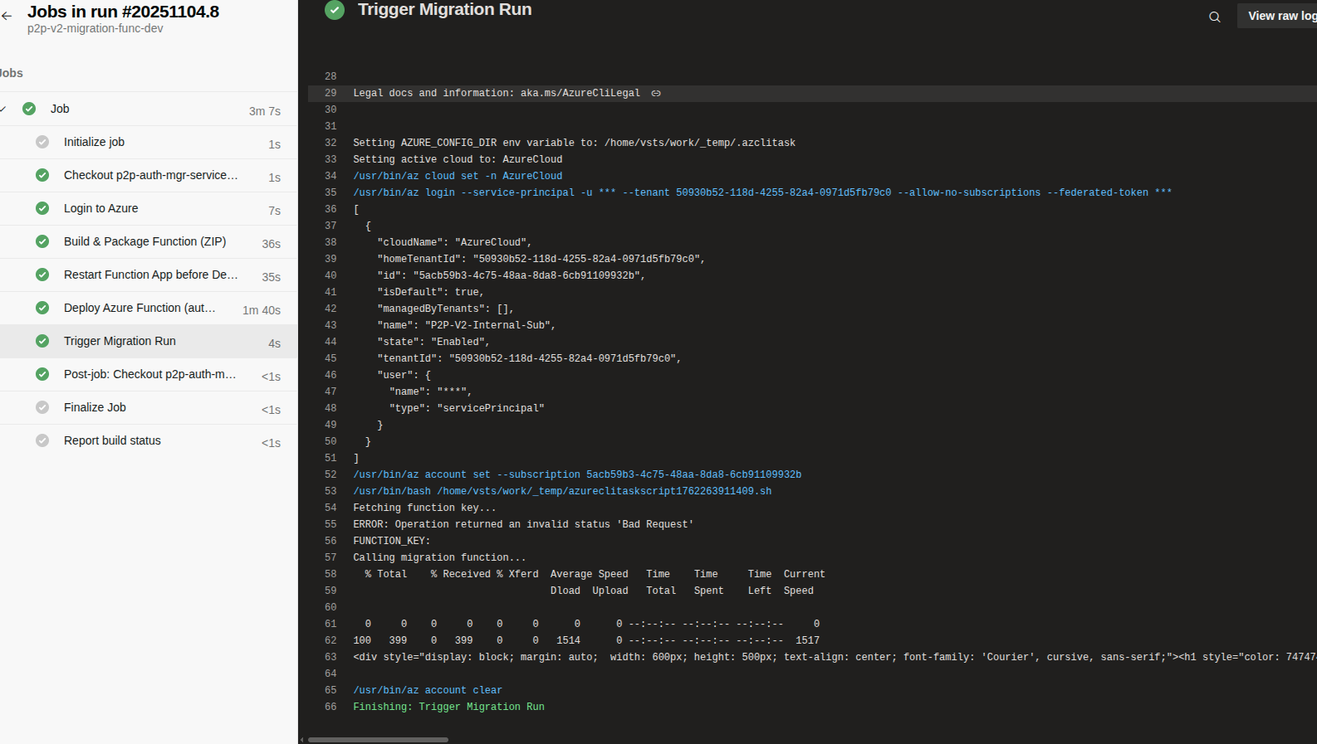The height and width of the screenshot is (744, 1317).
Task: Open the Finalize Job step
Action: tap(149, 407)
